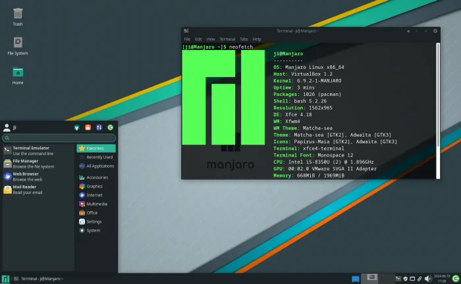Expand the Multimedia category
The image size is (461, 284).
96,204
